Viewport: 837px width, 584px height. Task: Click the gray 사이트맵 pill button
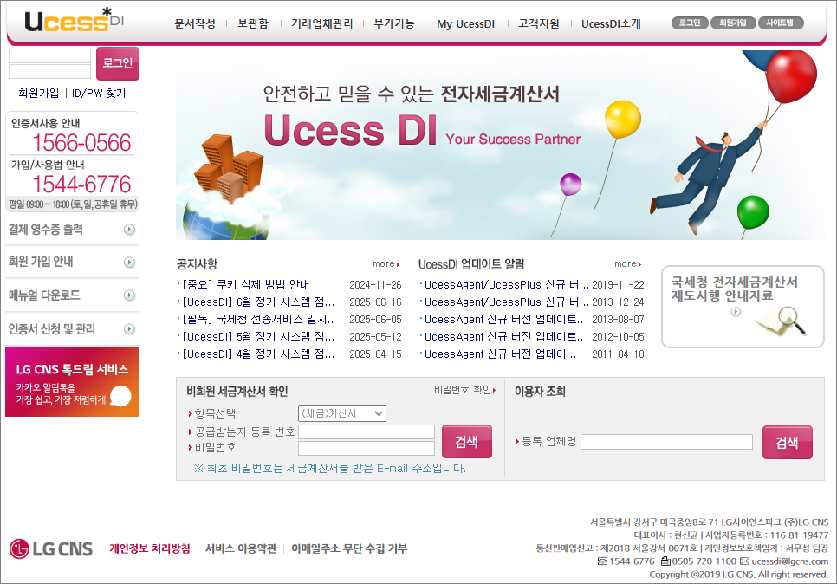tap(781, 23)
